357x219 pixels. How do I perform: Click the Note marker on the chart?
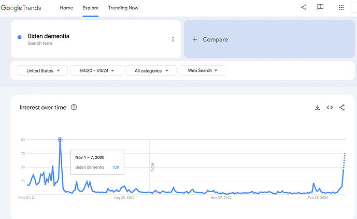(x=153, y=167)
